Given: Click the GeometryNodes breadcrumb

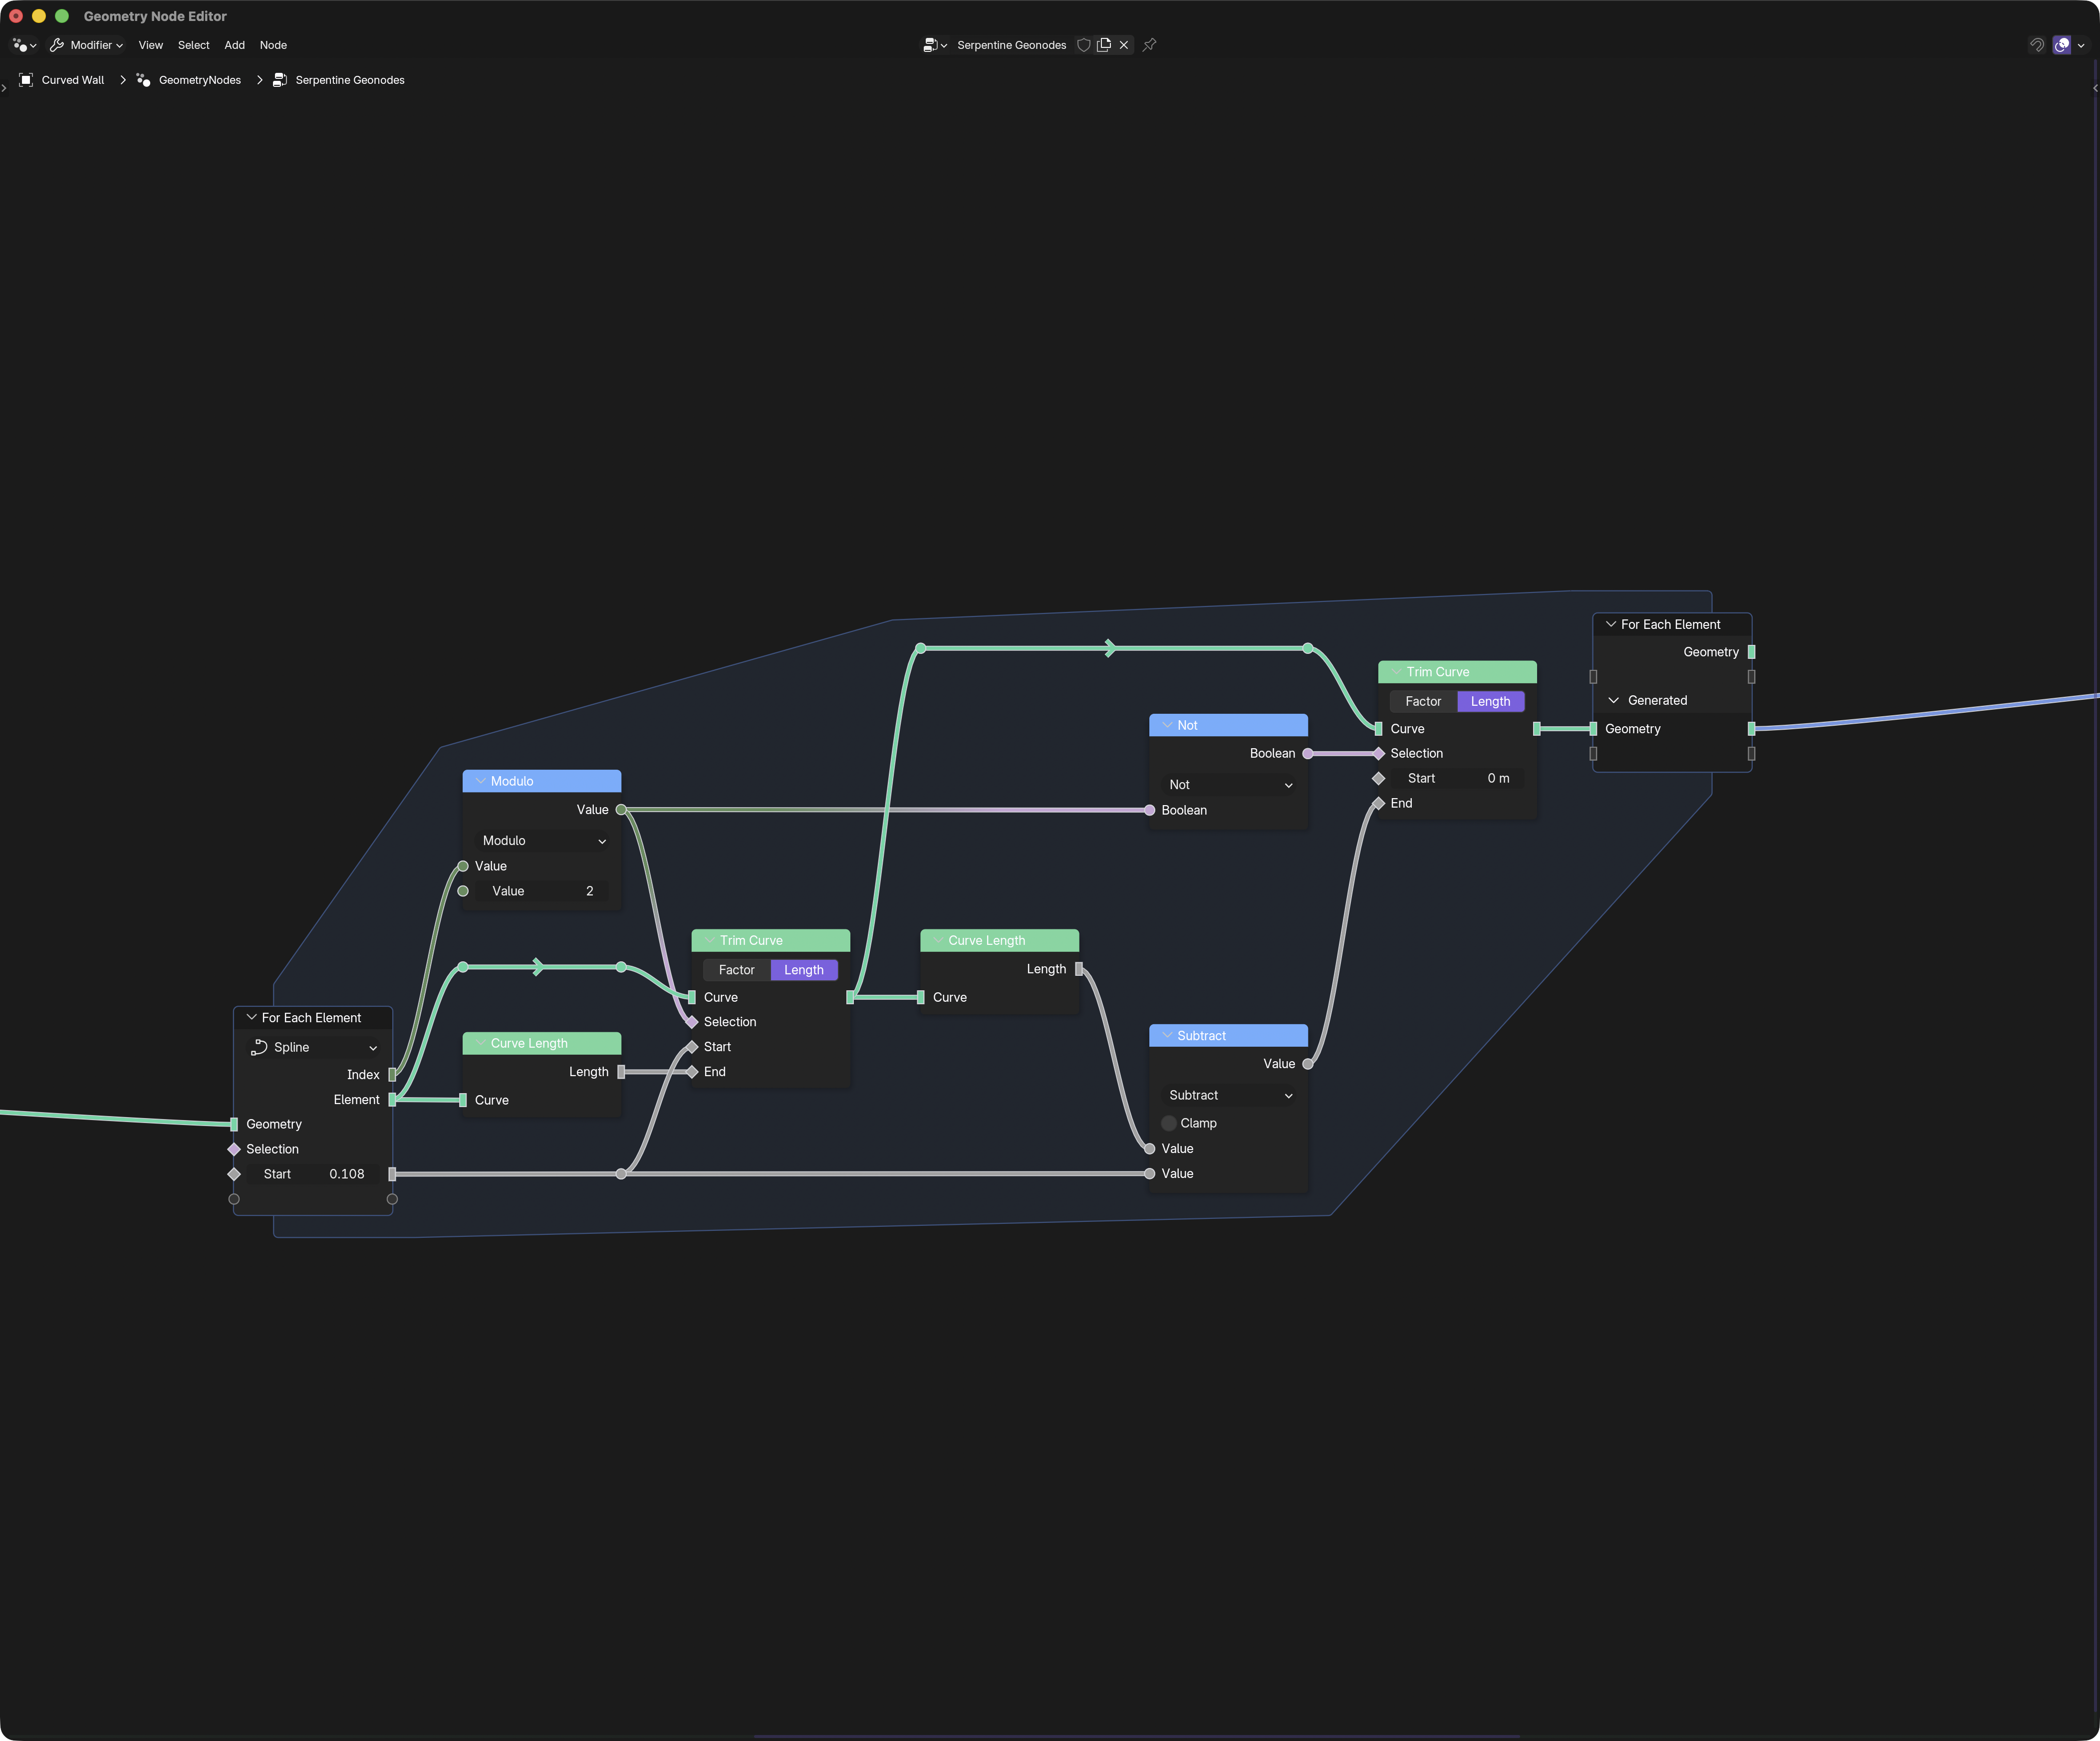Looking at the screenshot, I should pos(200,80).
